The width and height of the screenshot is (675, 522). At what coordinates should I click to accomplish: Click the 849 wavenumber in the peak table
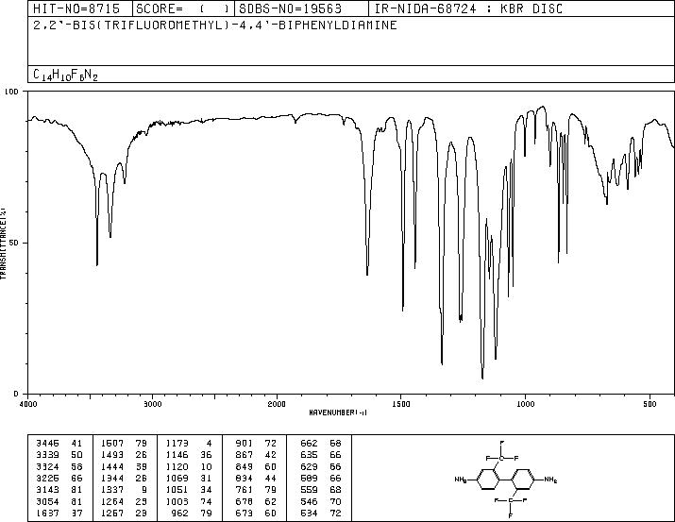click(x=245, y=466)
